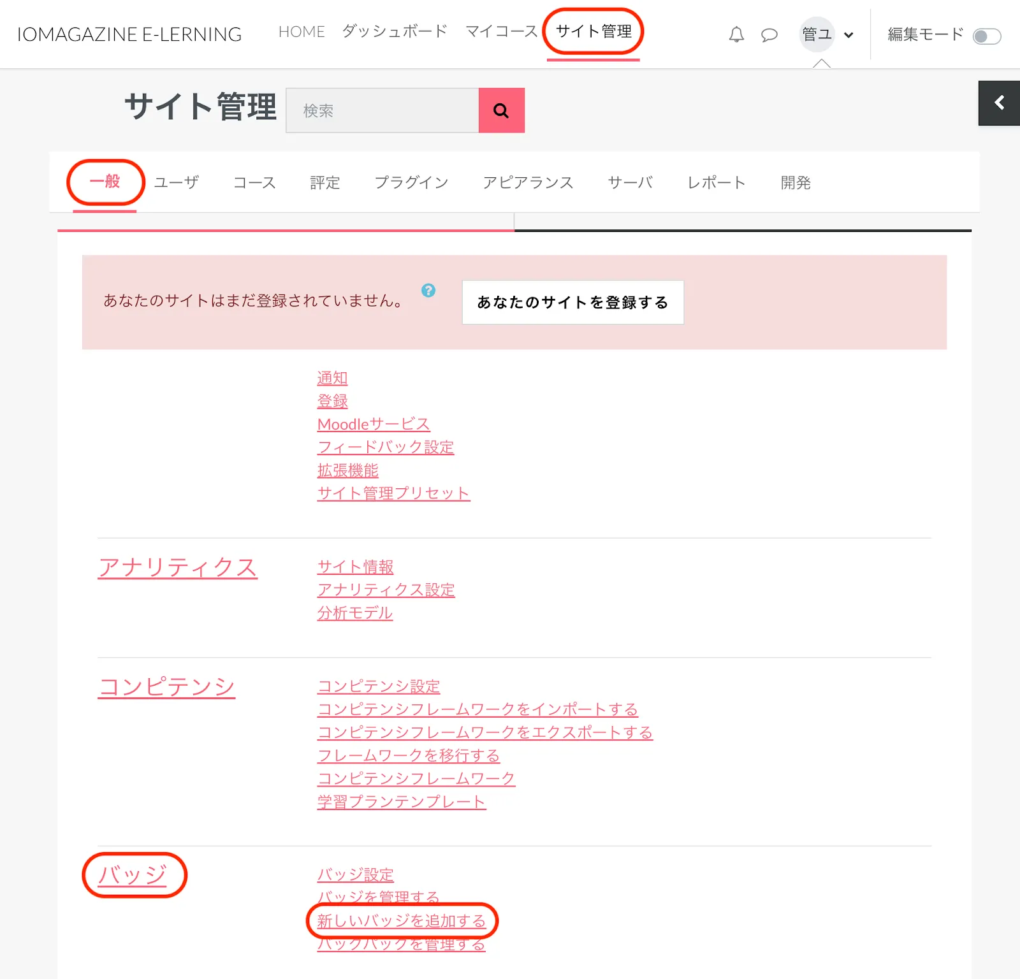Open the 新しいバッジを追加する link
Screen dimensions: 1020x979
point(401,920)
